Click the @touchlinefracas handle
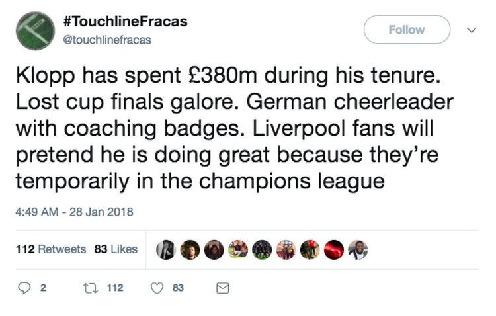The height and width of the screenshot is (316, 496). [106, 40]
